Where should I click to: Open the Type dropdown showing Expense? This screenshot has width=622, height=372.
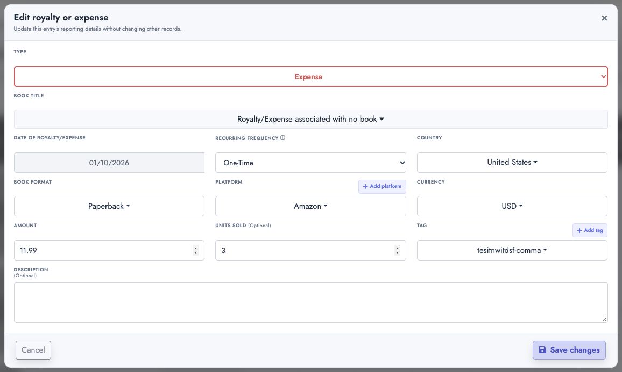pyautogui.click(x=310, y=76)
